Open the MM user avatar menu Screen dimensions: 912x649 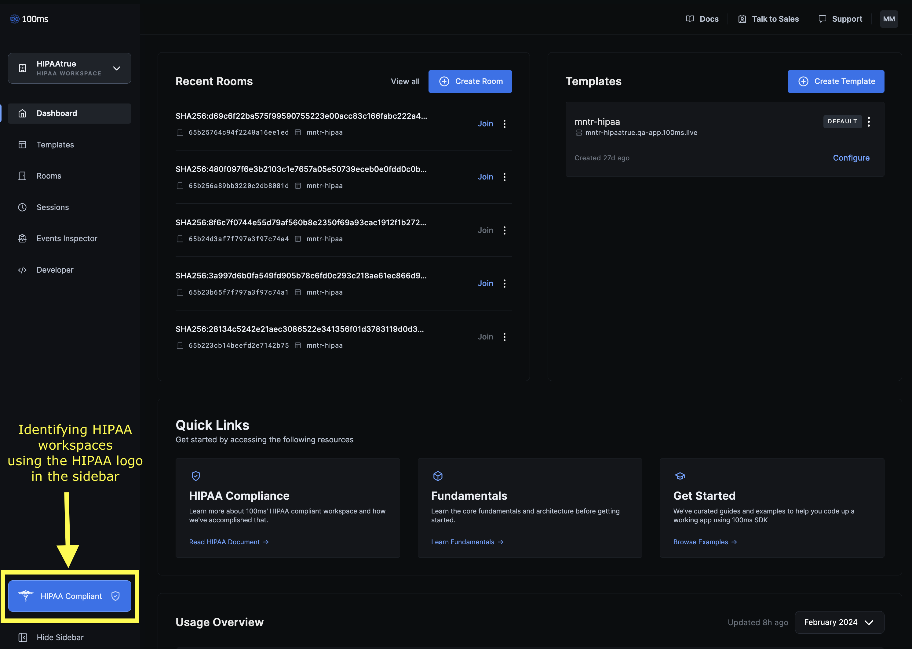point(888,19)
